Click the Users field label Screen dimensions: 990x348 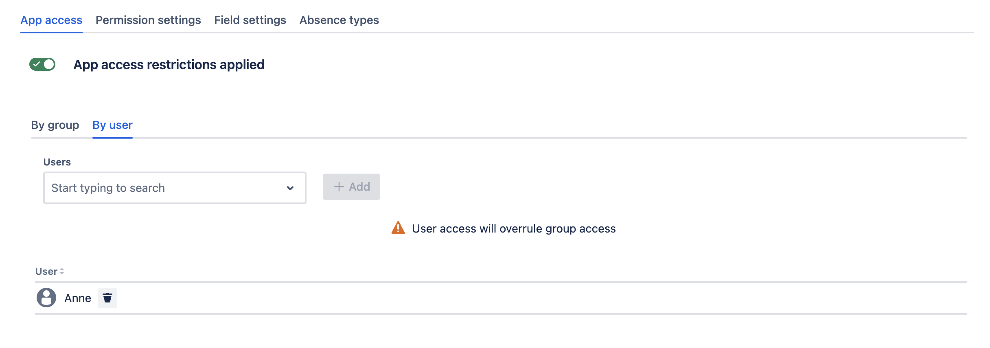pyautogui.click(x=57, y=162)
